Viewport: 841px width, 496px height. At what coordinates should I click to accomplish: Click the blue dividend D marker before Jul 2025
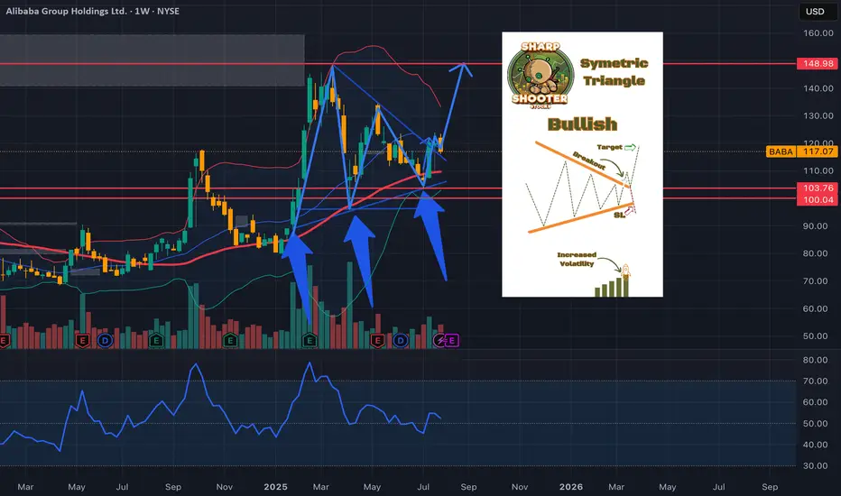tap(400, 340)
